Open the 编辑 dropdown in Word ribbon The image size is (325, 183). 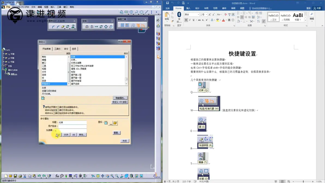(312, 19)
